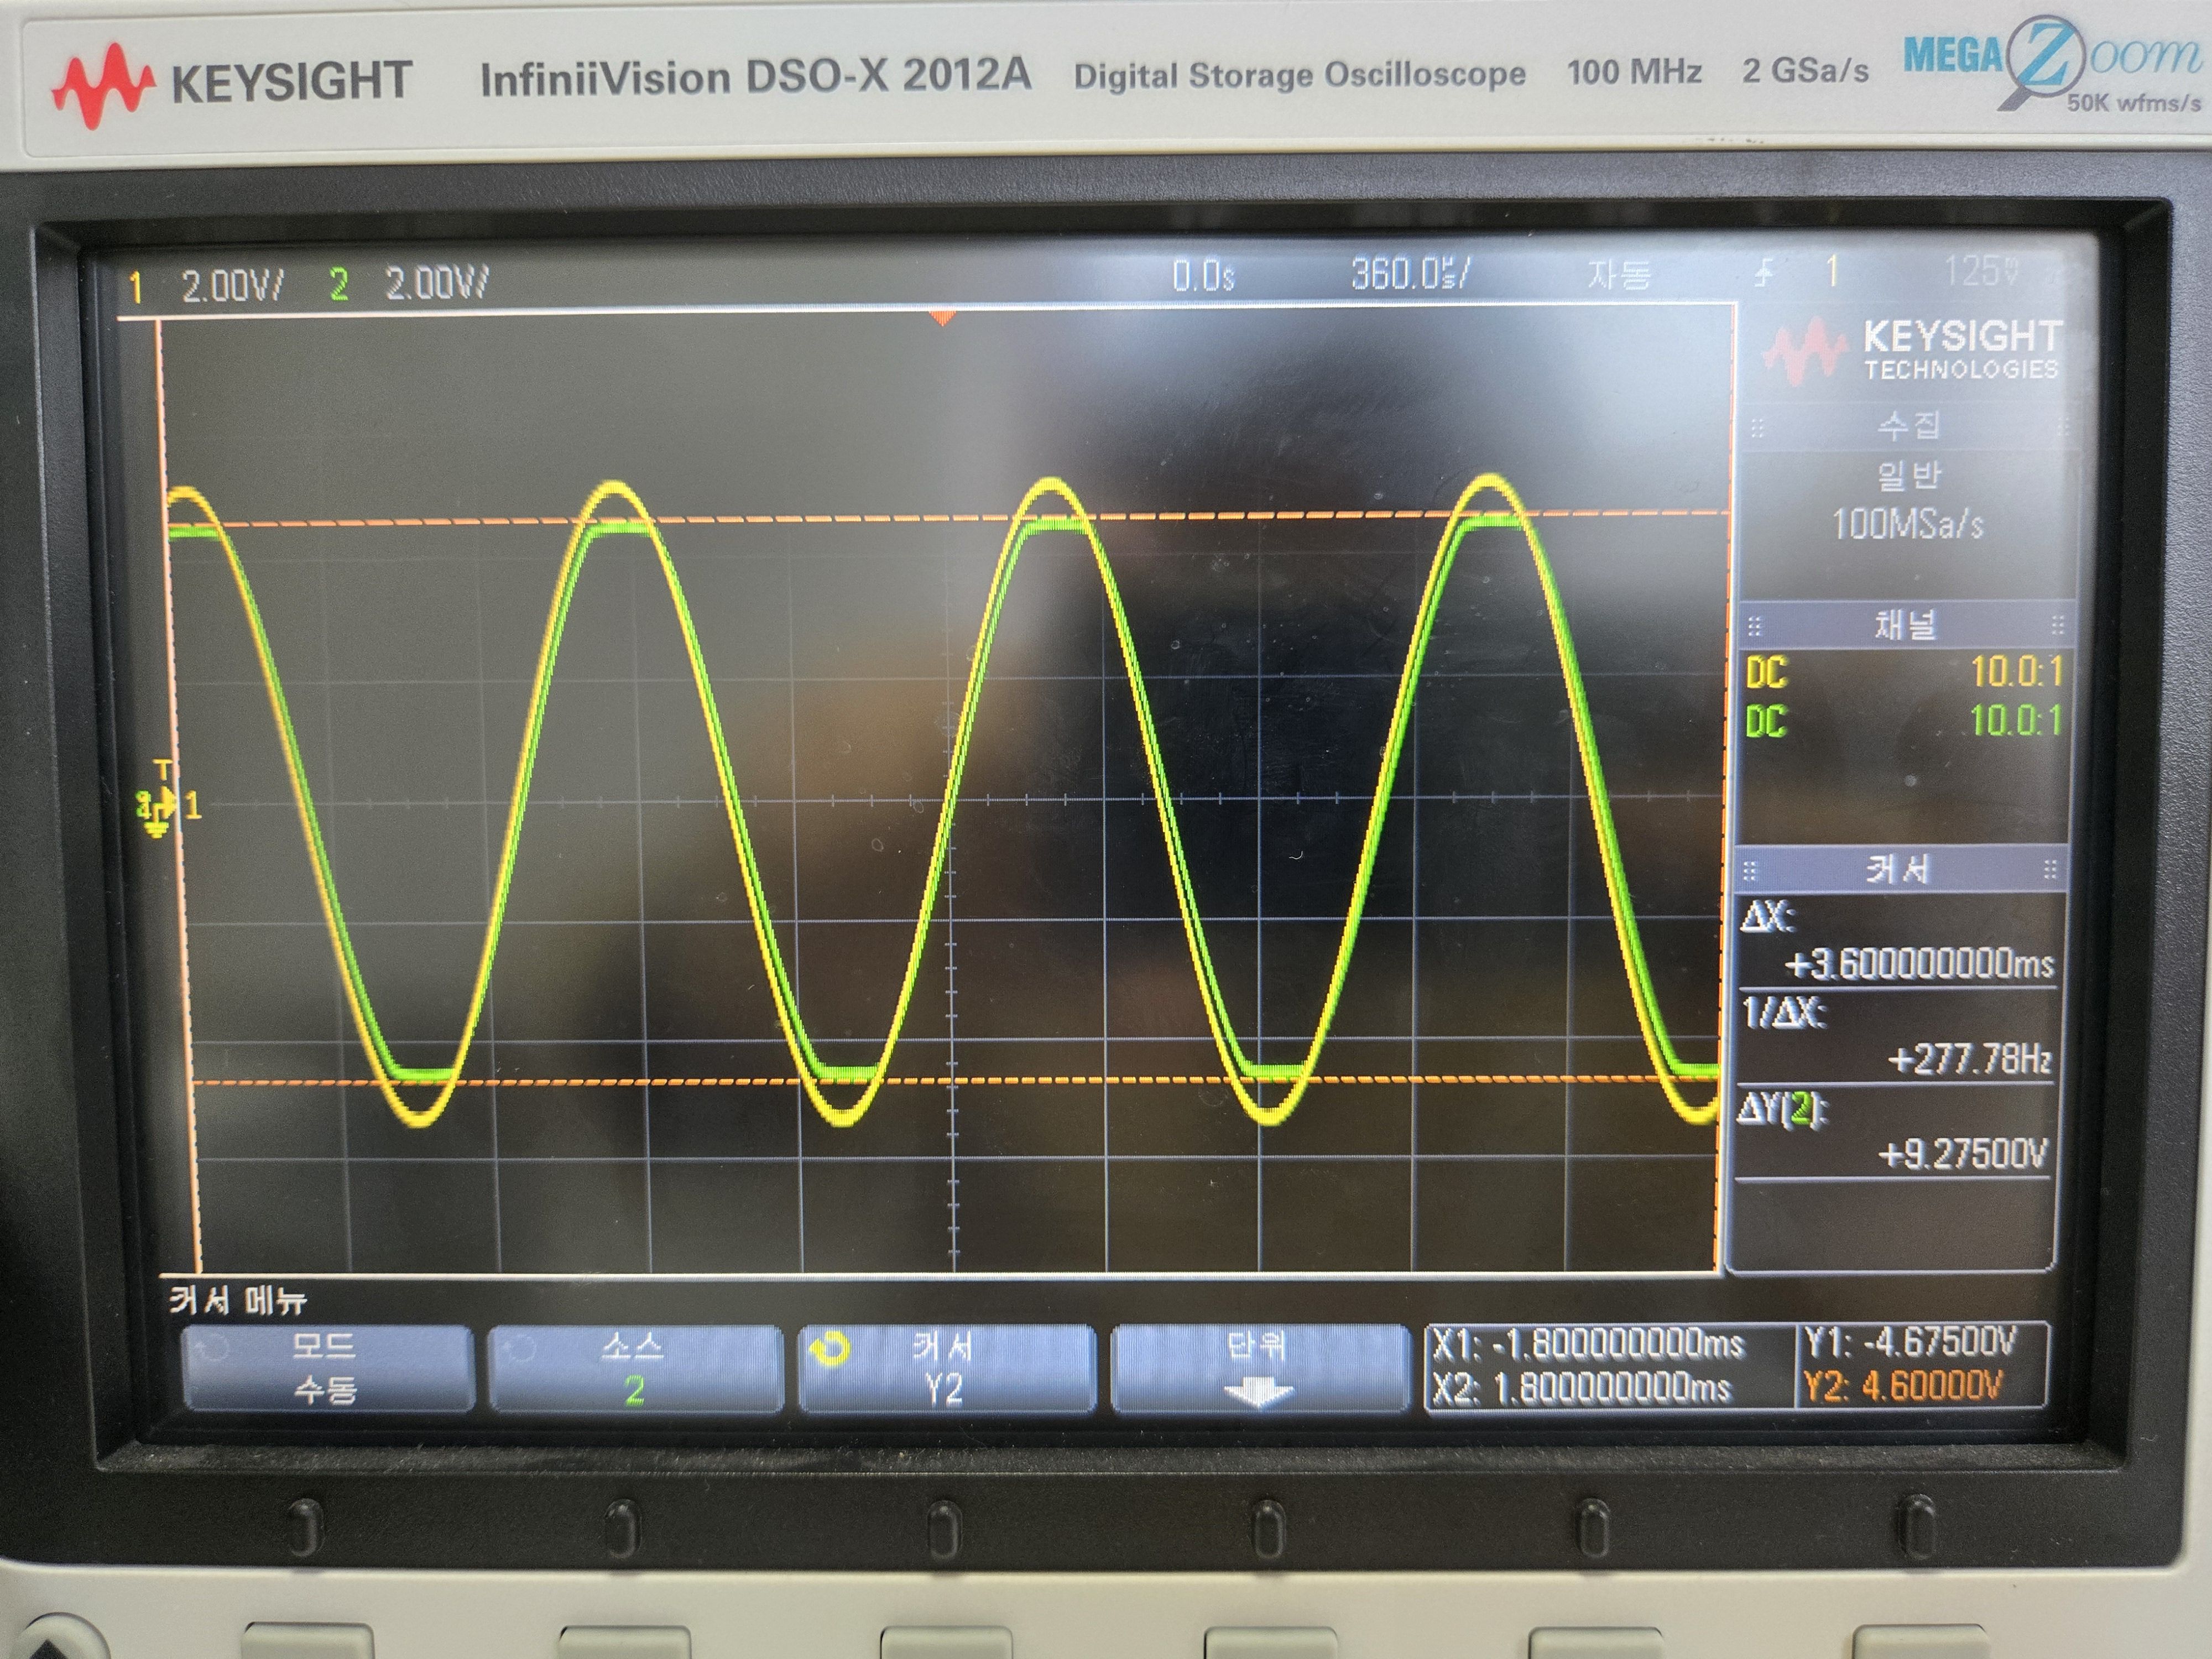Click the trigger level T marker
The height and width of the screenshot is (1659, 2212).
click(163, 768)
